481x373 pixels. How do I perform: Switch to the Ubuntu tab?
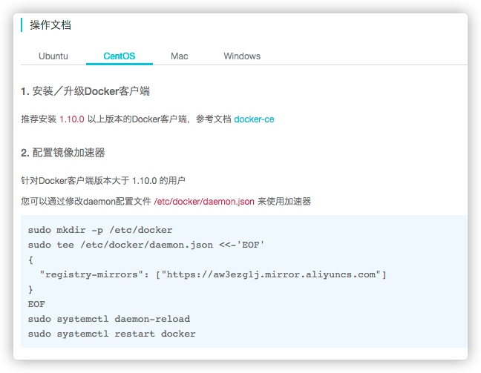(x=53, y=56)
